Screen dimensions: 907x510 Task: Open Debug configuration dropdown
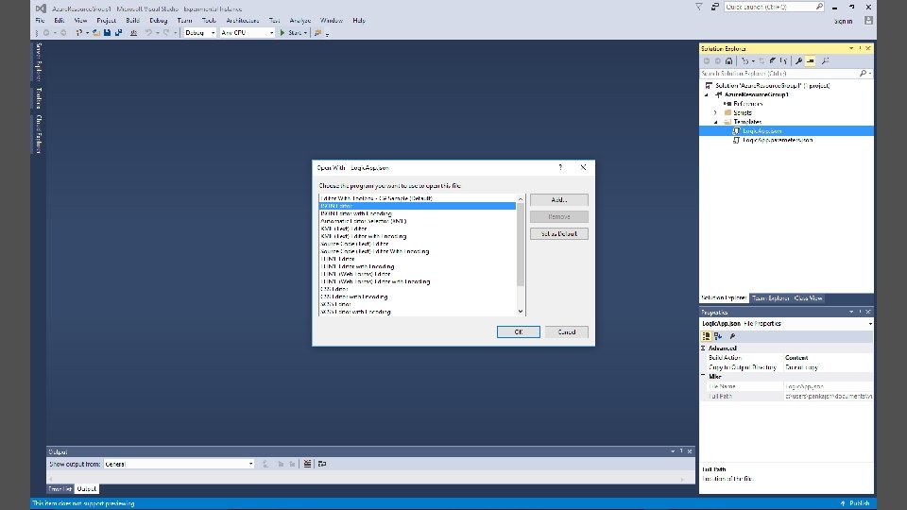pos(213,33)
